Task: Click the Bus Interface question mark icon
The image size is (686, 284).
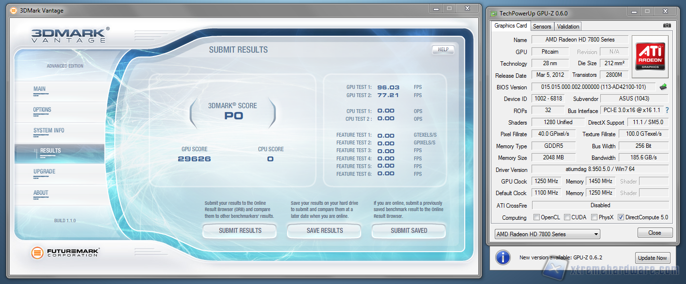Action: pos(667,110)
